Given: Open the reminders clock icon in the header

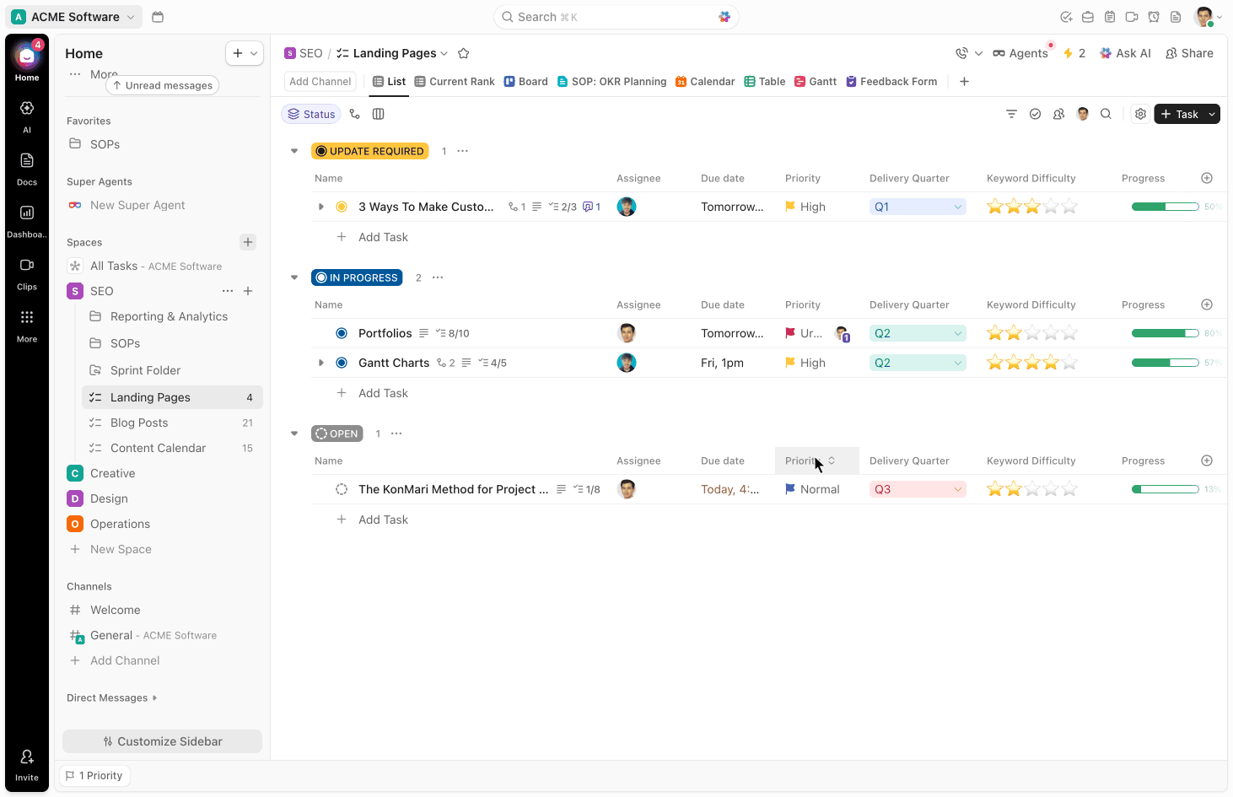Looking at the screenshot, I should point(1153,16).
